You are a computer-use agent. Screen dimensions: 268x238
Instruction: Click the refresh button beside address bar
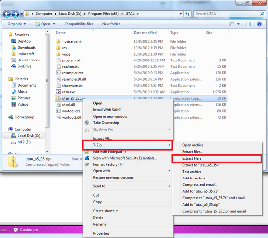188,14
